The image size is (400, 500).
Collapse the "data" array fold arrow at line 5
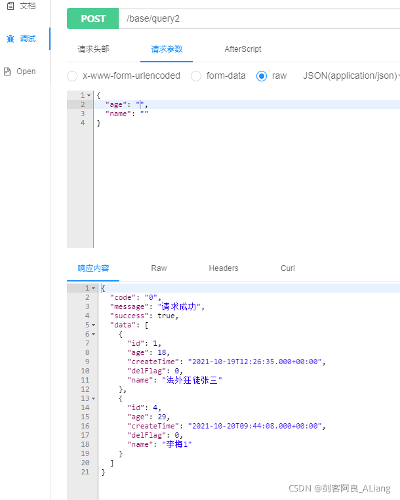(x=94, y=325)
